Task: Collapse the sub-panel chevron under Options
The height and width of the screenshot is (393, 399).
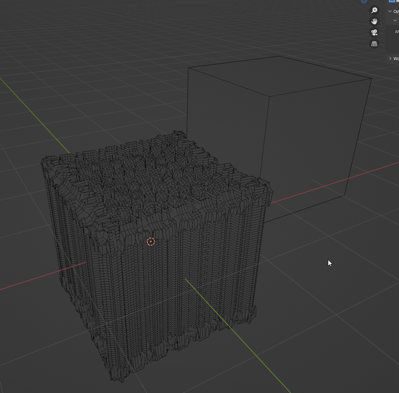Action: [395, 20]
